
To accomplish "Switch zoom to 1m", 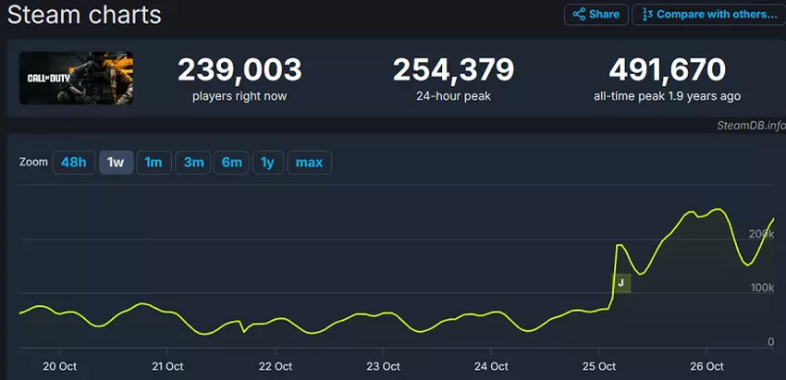I will 154,163.
